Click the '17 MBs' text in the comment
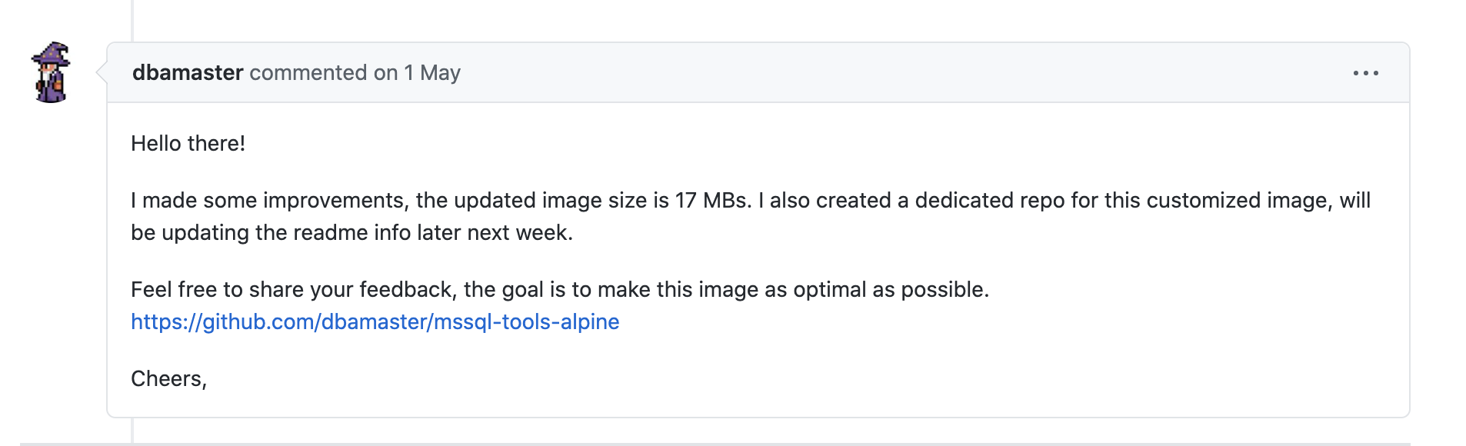The image size is (1466, 446). (x=711, y=200)
